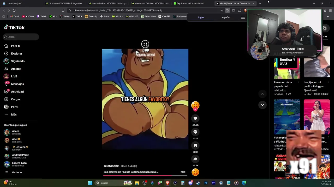Go to next video arrow

[263, 105]
